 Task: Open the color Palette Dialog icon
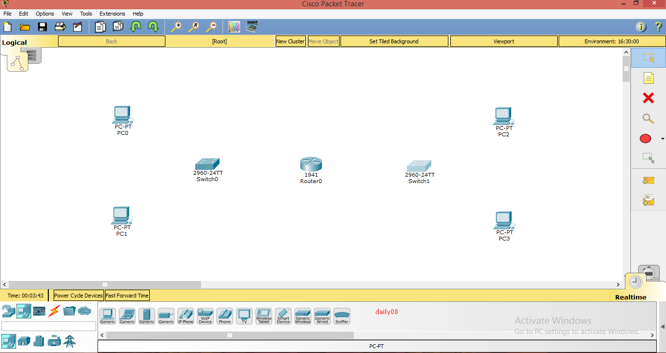pyautogui.click(x=234, y=27)
